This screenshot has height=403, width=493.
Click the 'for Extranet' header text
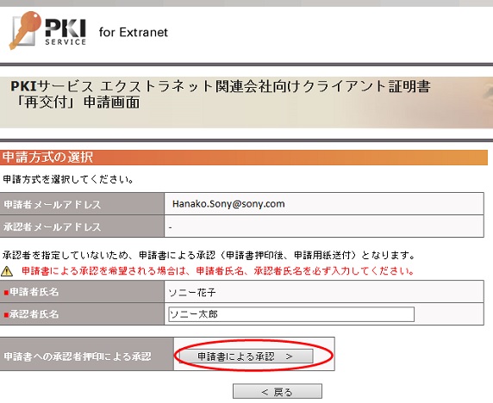tap(134, 32)
